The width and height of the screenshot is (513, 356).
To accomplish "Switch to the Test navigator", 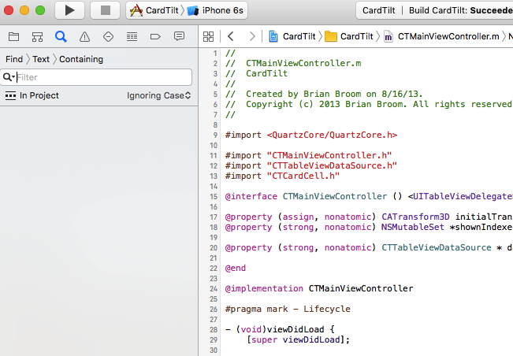I will 108,36.
